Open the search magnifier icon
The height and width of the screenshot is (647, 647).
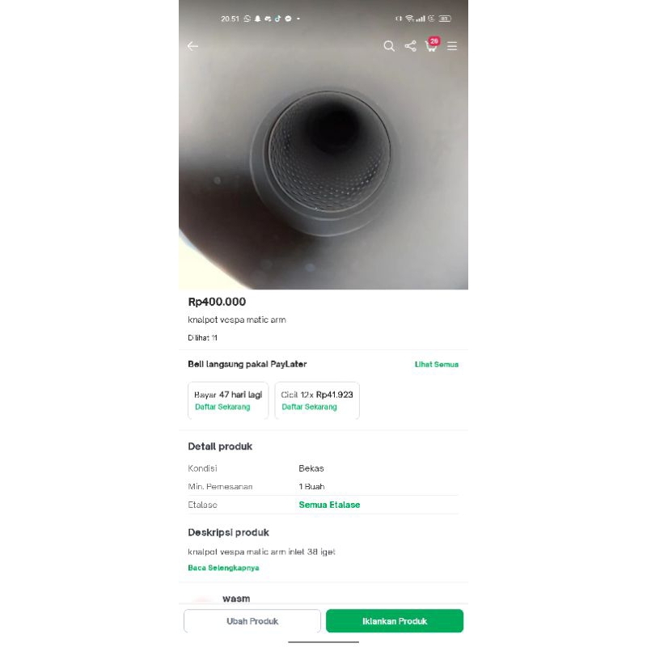(x=389, y=46)
